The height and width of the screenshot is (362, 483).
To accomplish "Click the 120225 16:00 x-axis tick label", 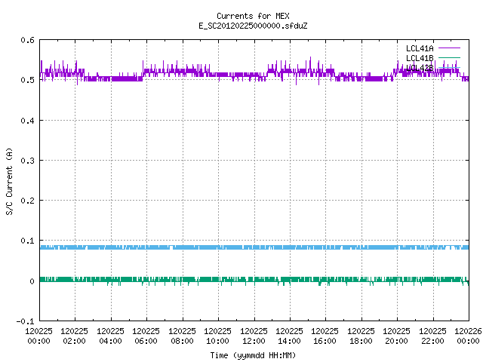I will [325, 336].
